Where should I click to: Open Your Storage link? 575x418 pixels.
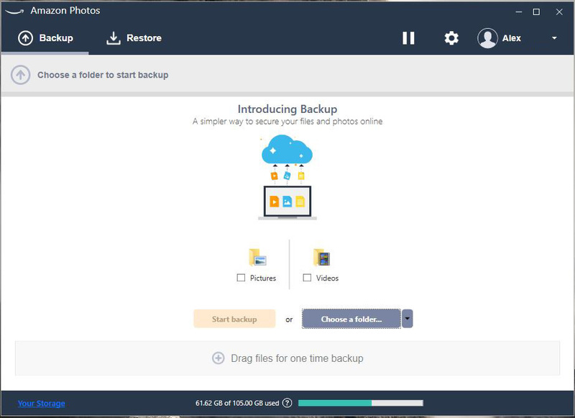pyautogui.click(x=41, y=403)
